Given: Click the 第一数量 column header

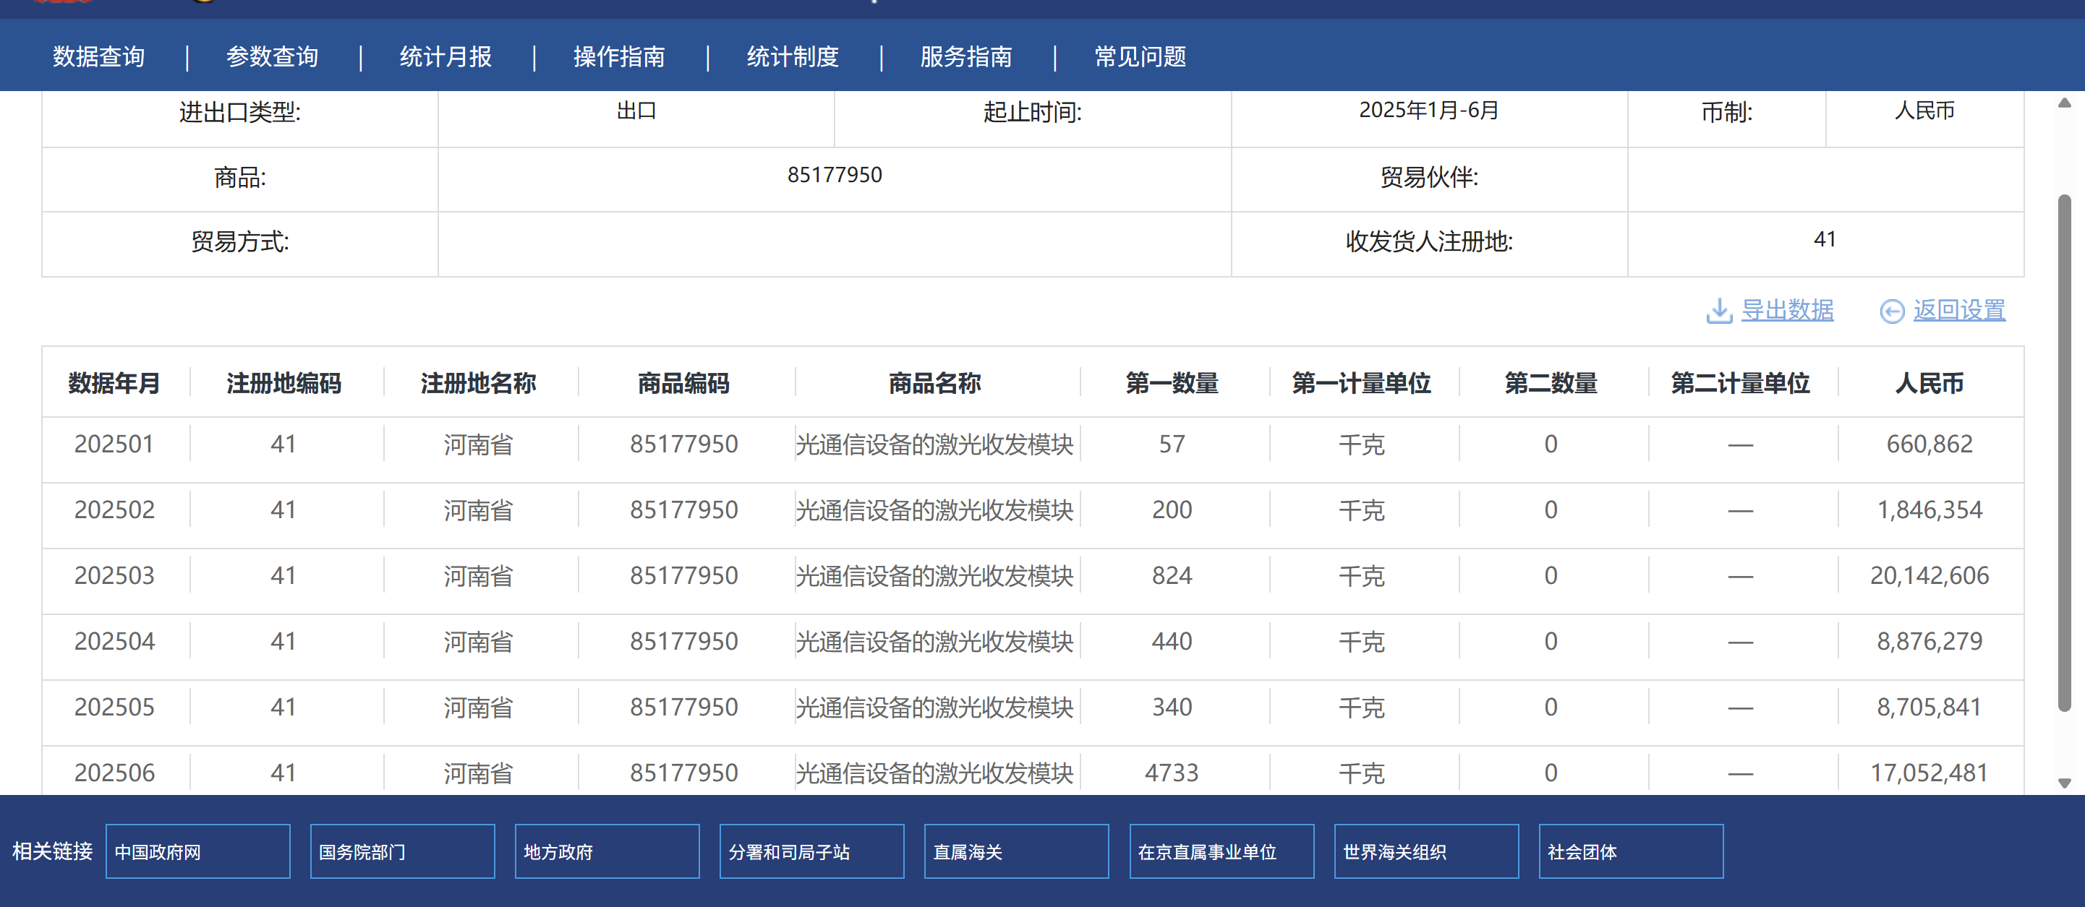Looking at the screenshot, I should 1172,383.
